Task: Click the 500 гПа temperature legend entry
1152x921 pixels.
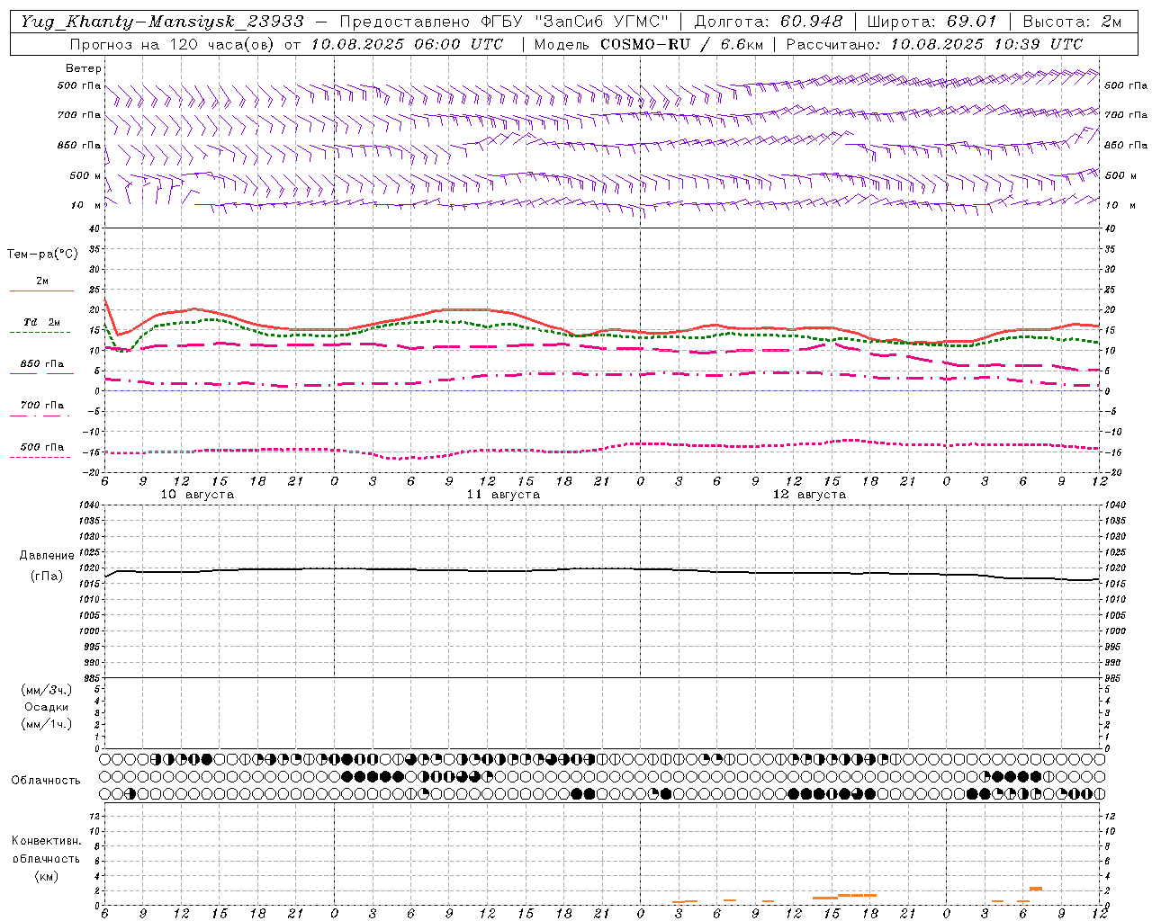Action: tap(42, 447)
